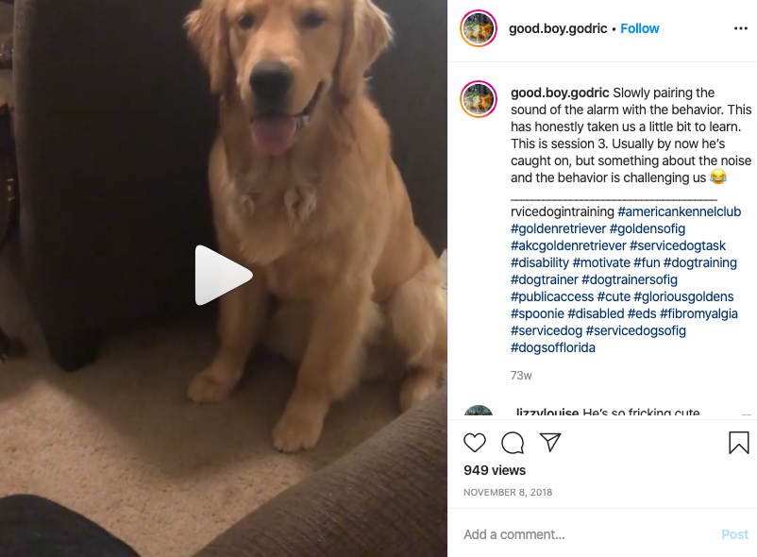Open the three-dots more options menu
757x557 pixels.
pyautogui.click(x=741, y=28)
